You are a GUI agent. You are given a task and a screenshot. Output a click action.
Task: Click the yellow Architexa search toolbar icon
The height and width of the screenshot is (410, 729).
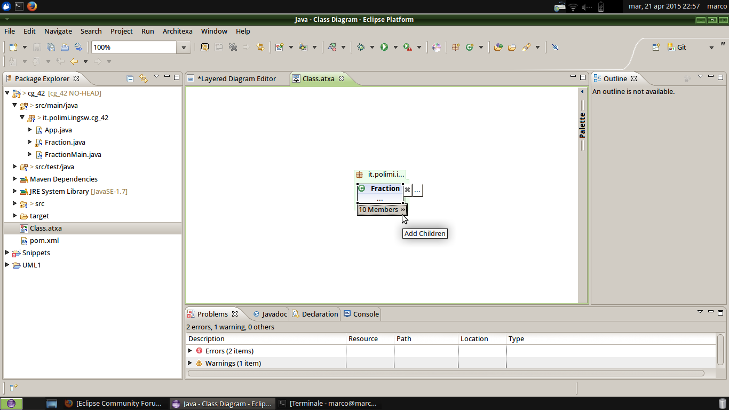point(205,47)
